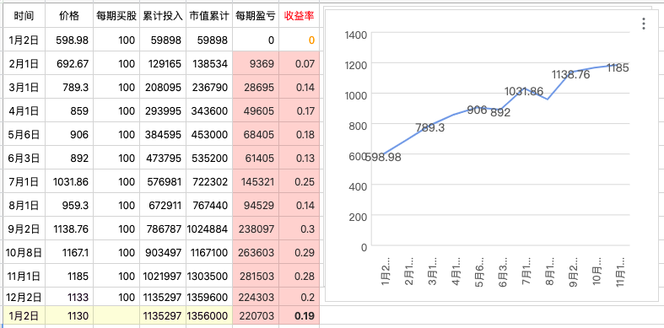664x328 pixels.
Task: Select the cumulative investment cell 1021997
Action: [x=163, y=277]
